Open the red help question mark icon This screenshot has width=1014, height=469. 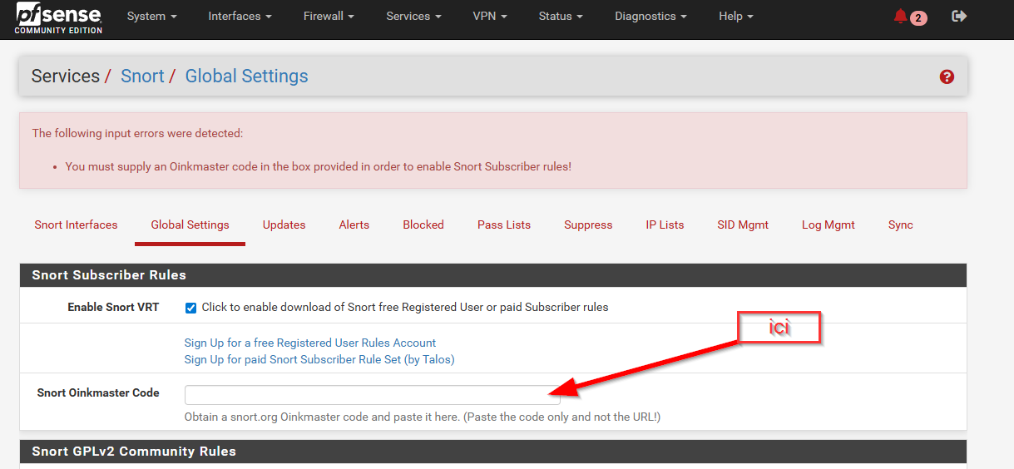pyautogui.click(x=947, y=77)
